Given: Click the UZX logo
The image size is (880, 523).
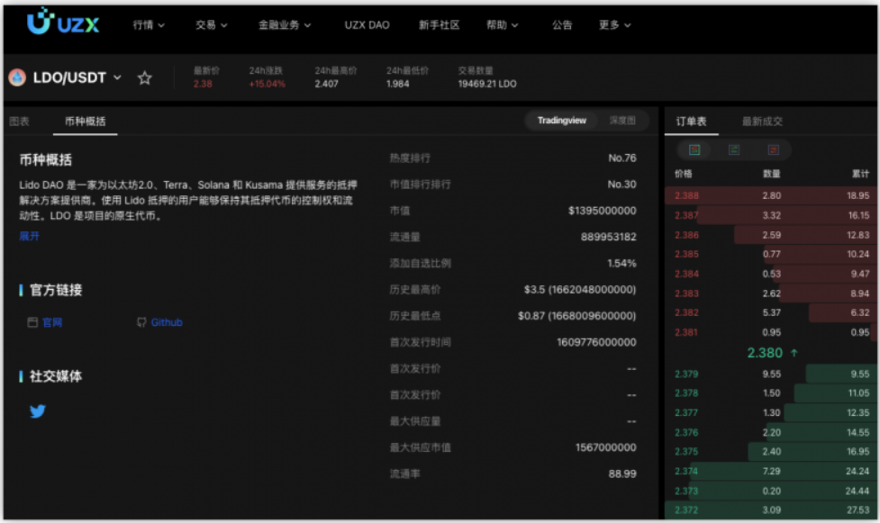Looking at the screenshot, I should pyautogui.click(x=63, y=22).
